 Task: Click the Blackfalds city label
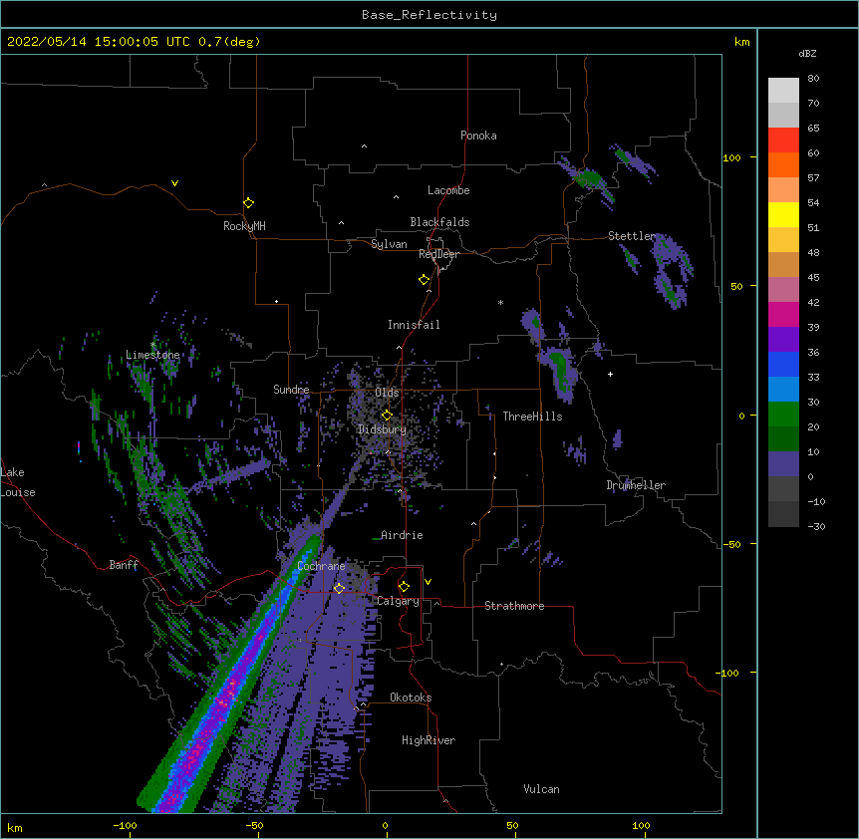pyautogui.click(x=439, y=222)
